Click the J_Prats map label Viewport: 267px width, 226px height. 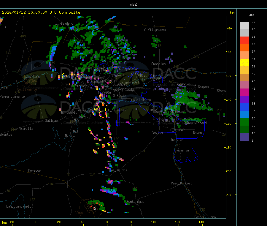[x=164, y=120]
